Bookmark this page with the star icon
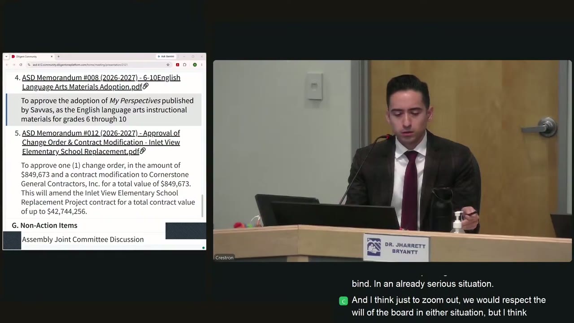Screen dimensions: 574x323 168,65
